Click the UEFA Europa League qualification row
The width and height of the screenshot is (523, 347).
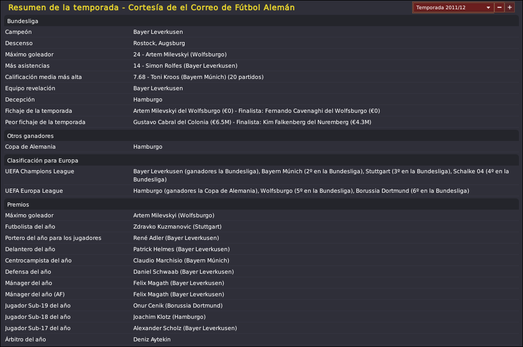pos(261,191)
